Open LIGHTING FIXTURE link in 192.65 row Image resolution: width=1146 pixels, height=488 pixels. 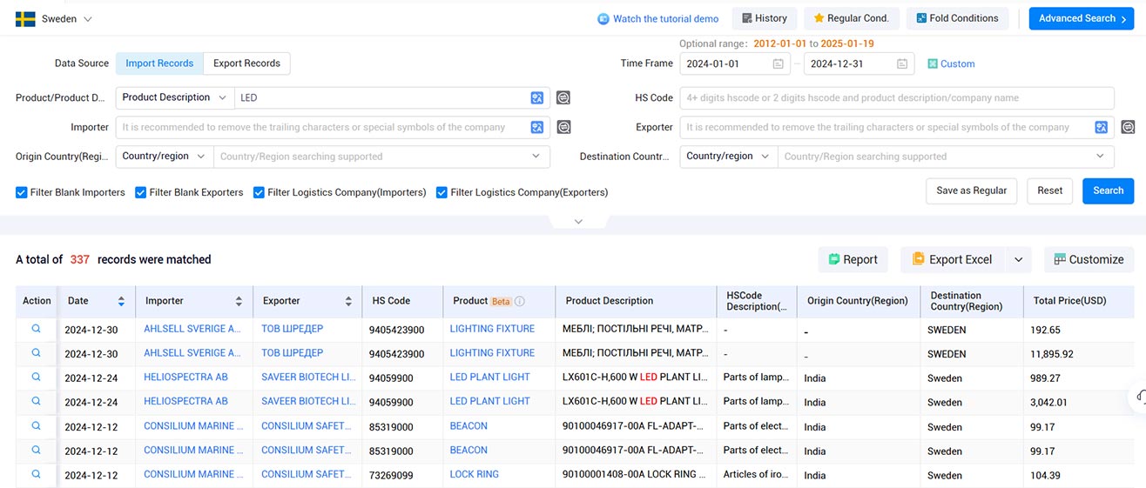[x=492, y=329]
